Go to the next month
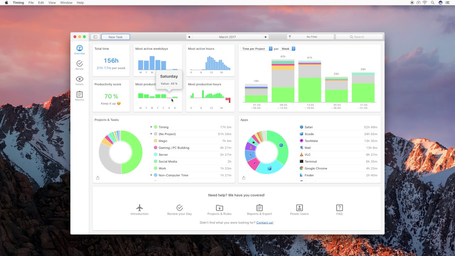 point(266,37)
